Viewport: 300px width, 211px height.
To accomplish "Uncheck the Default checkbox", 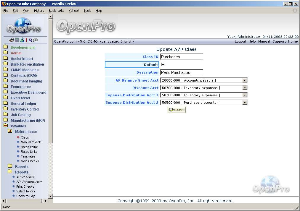I will [163, 64].
